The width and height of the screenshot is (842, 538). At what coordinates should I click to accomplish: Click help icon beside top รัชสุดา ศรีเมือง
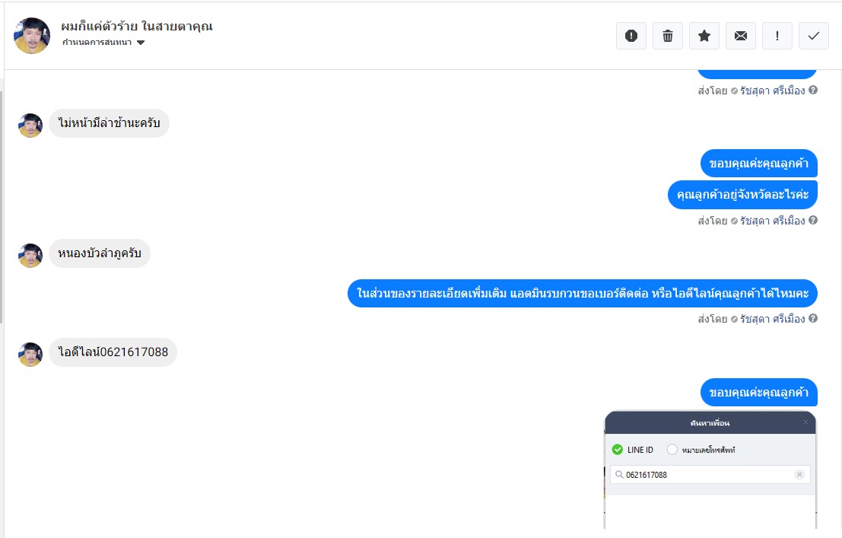click(x=813, y=91)
